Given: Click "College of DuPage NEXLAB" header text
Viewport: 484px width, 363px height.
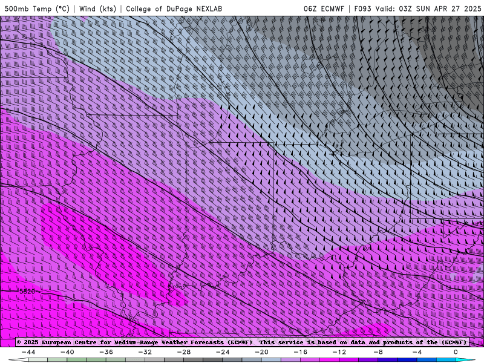Looking at the screenshot, I should click(x=174, y=8).
